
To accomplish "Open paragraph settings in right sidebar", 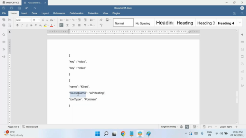I will (x=242, y=35).
